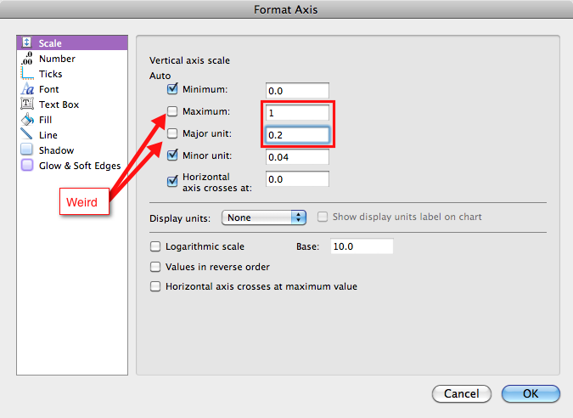
Task: Click the Scale icon in sidebar
Action: (27, 43)
